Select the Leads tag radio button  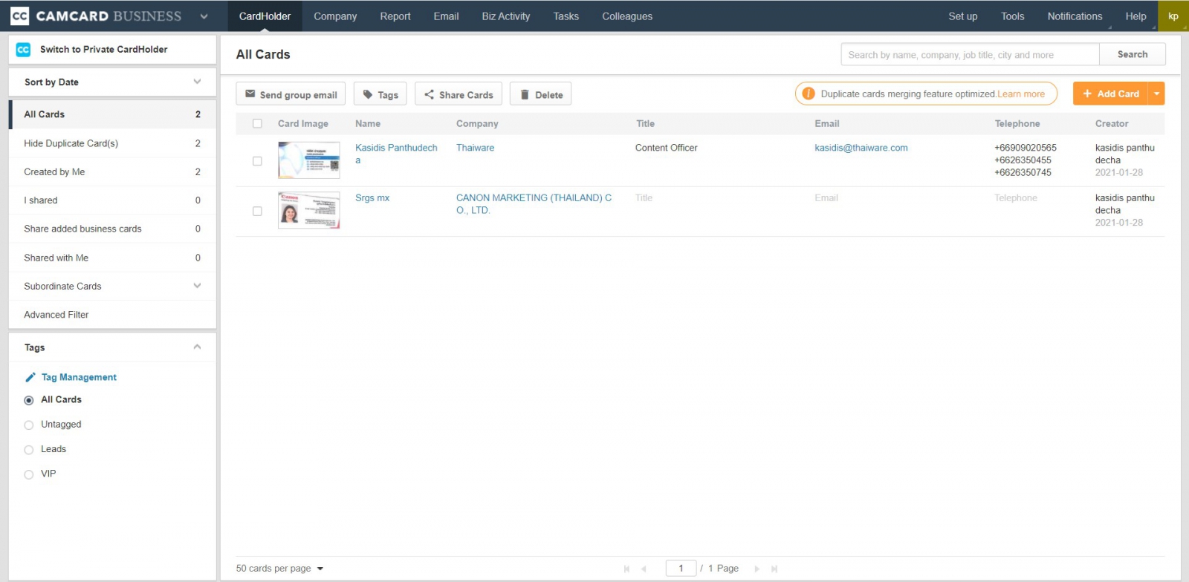click(x=29, y=450)
